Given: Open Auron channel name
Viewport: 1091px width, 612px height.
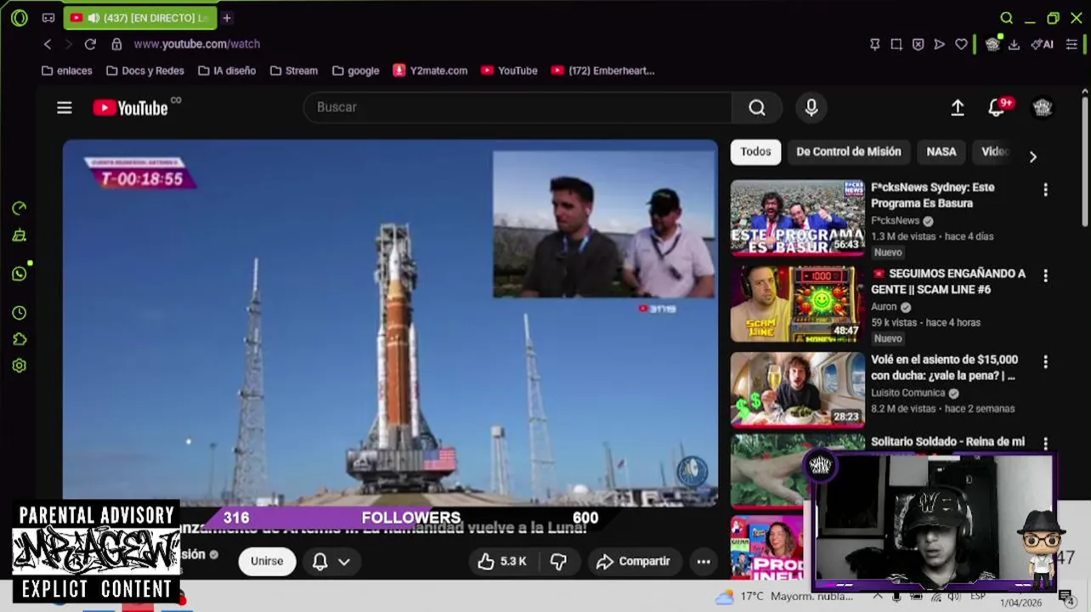Looking at the screenshot, I should 884,307.
